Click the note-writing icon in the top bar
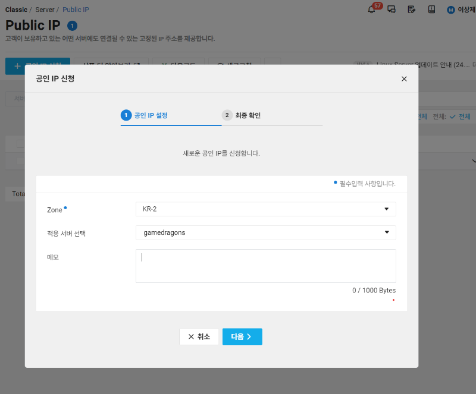Image resolution: width=476 pixels, height=394 pixels. pos(411,10)
